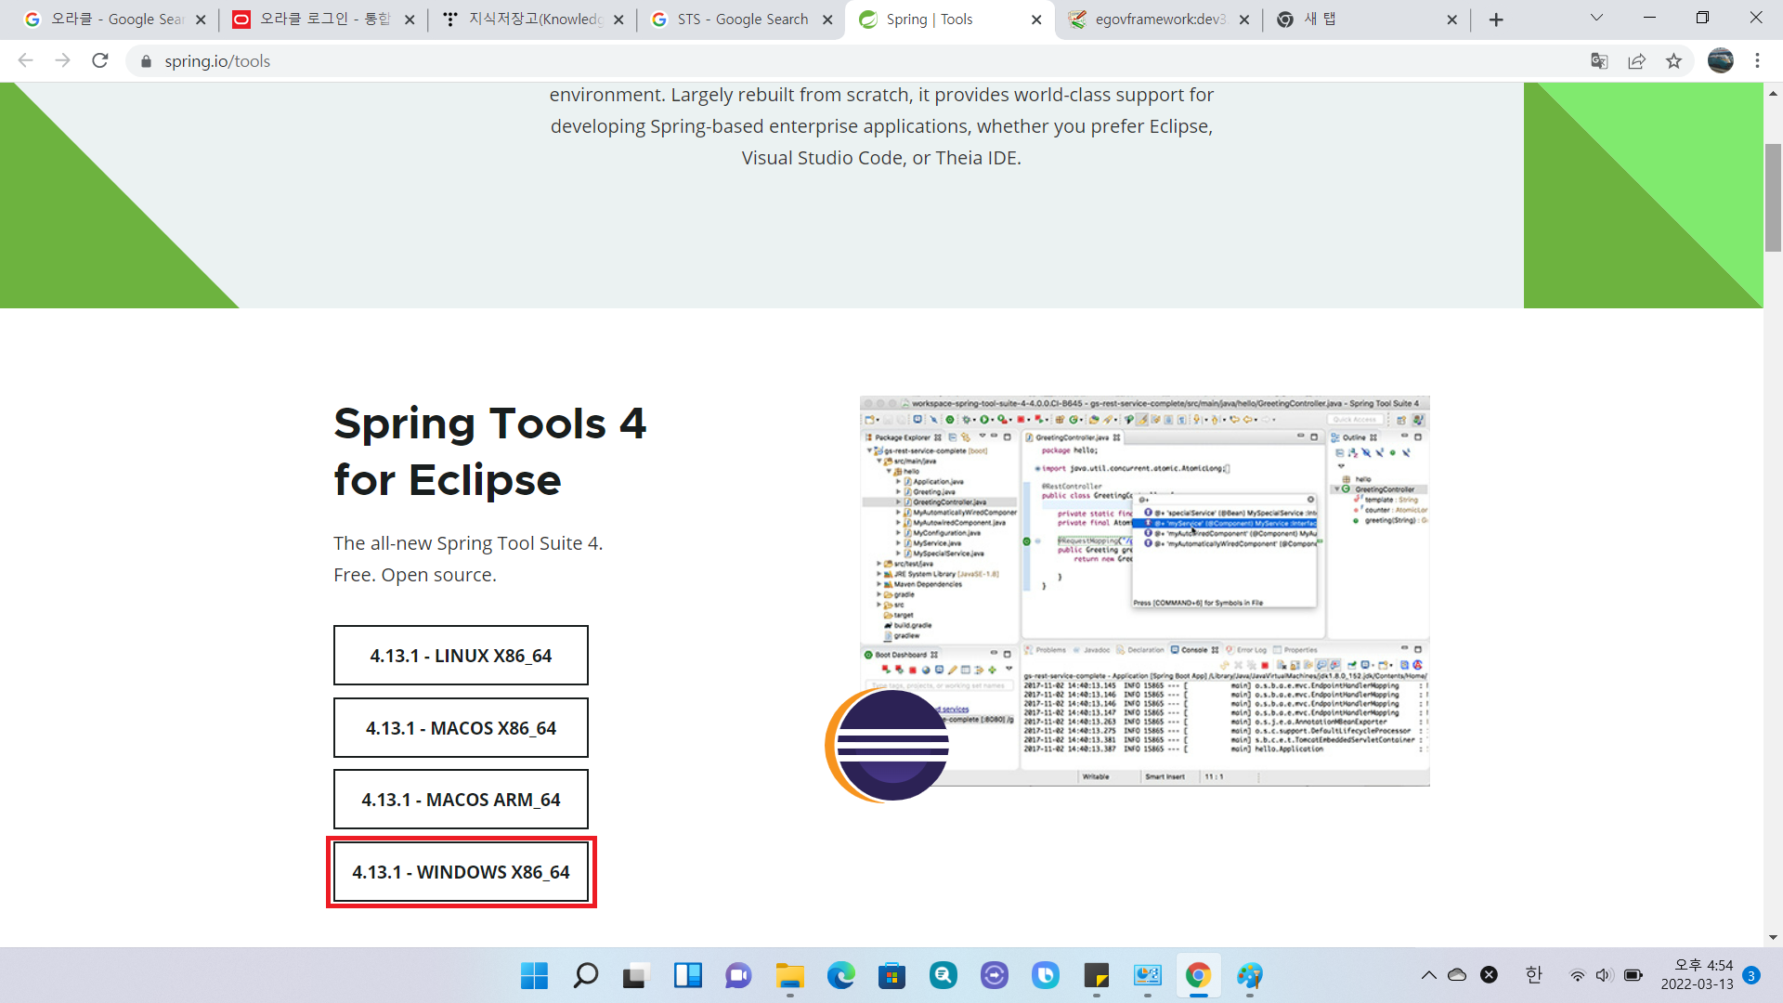Click the page vertical scrollbar thumb
Image resolution: width=1783 pixels, height=1003 pixels.
[1773, 197]
